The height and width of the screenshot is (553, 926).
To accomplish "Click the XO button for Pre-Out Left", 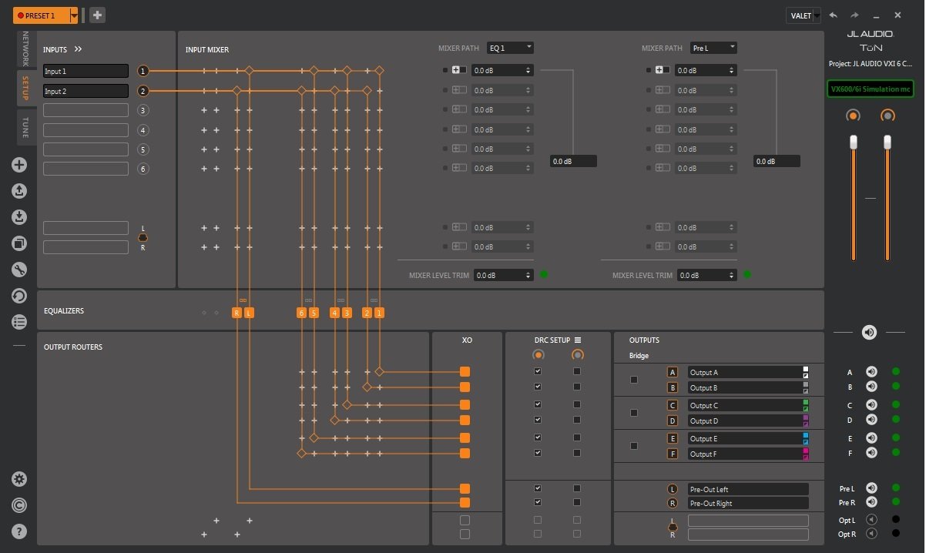I will (x=465, y=488).
